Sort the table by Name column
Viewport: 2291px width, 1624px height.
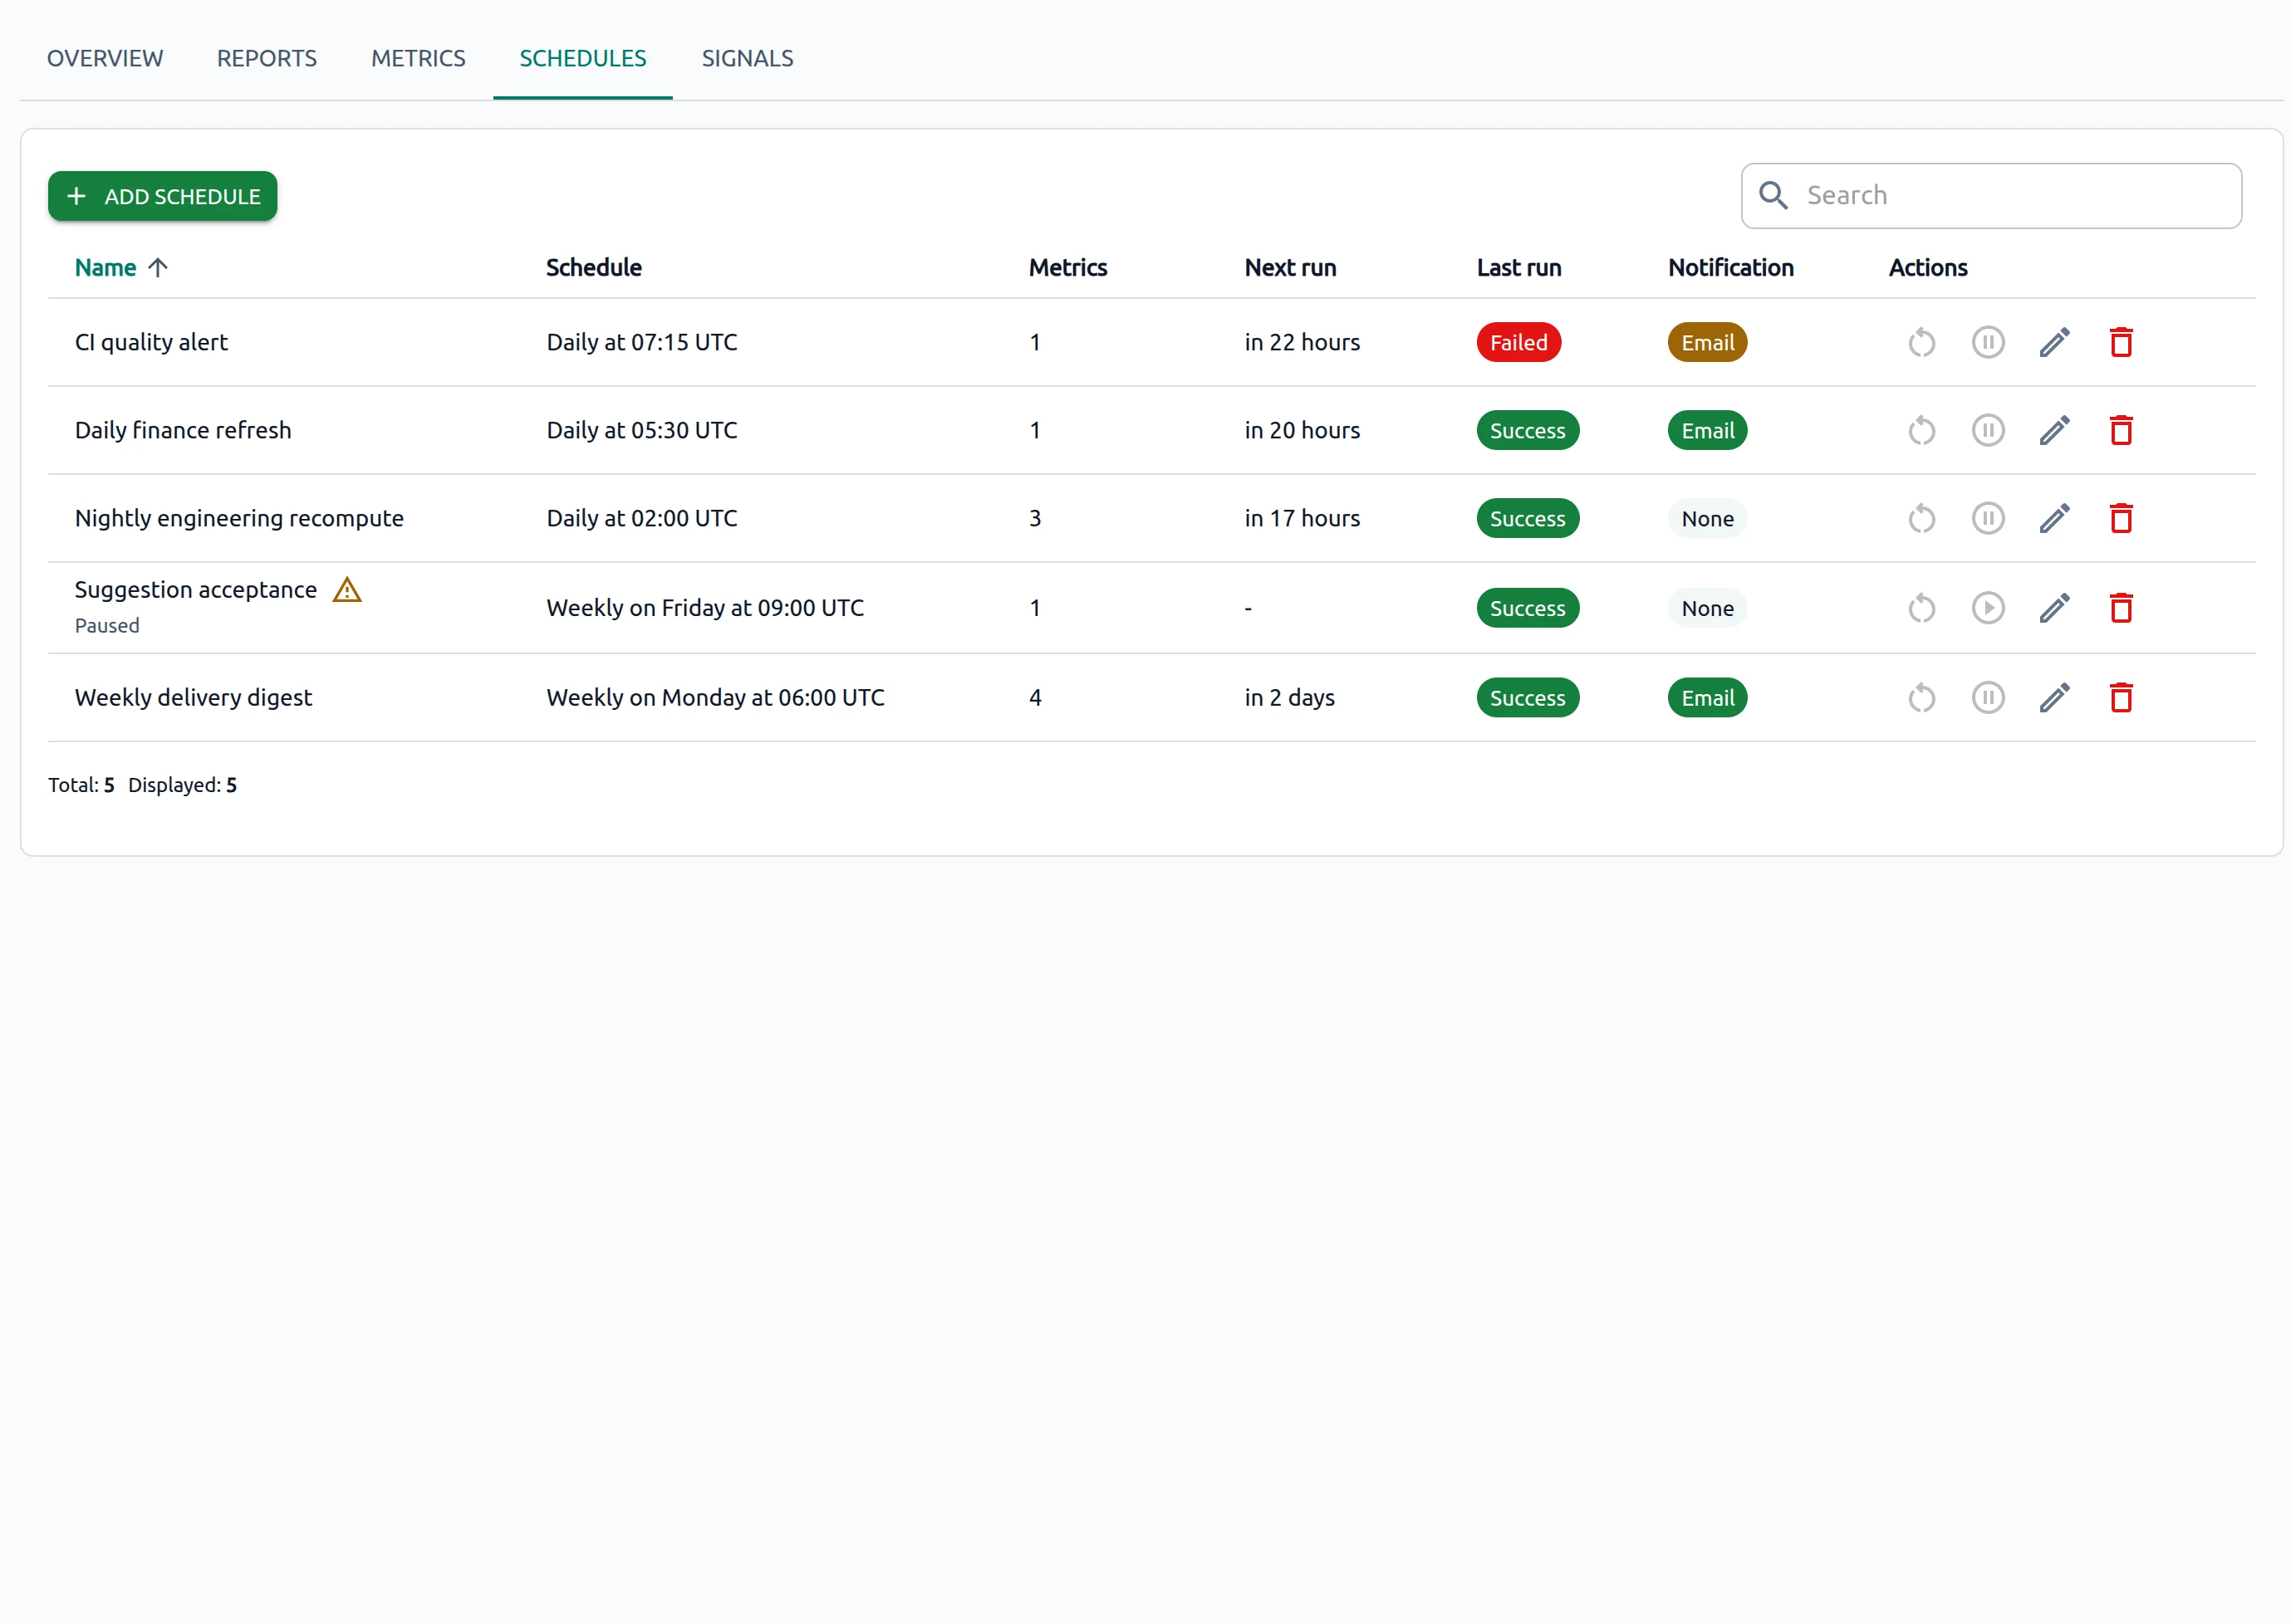click(x=121, y=268)
